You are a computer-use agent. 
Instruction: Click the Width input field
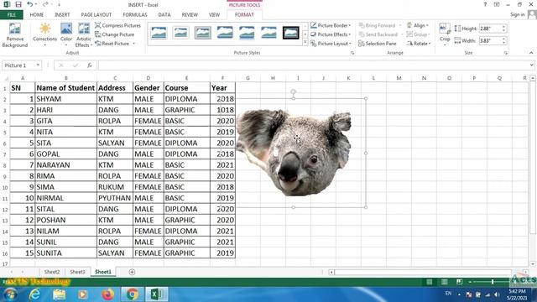[x=490, y=41]
